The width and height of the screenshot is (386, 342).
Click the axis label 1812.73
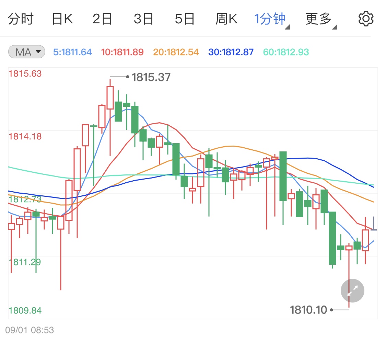25,199
